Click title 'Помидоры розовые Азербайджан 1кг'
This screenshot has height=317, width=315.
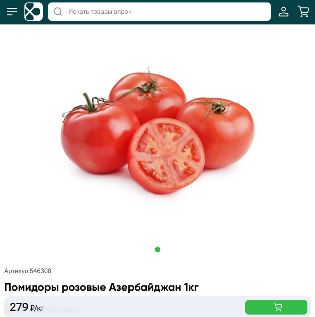[101, 287]
